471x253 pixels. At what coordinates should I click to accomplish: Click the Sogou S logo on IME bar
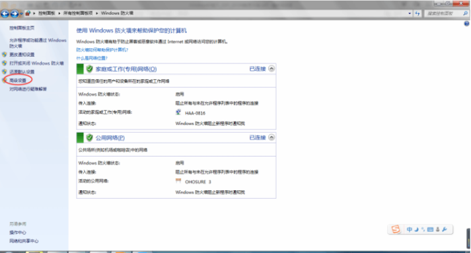(396, 230)
